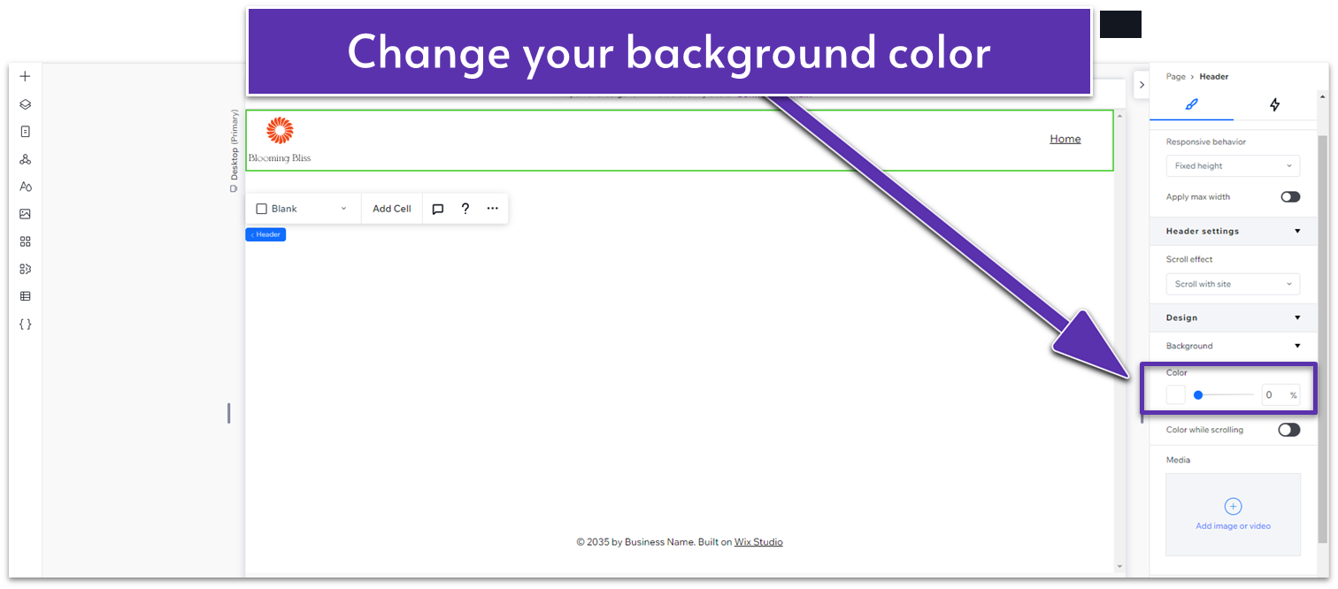Click the canvas left resize handle
The width and height of the screenshot is (1338, 589).
pos(229,413)
